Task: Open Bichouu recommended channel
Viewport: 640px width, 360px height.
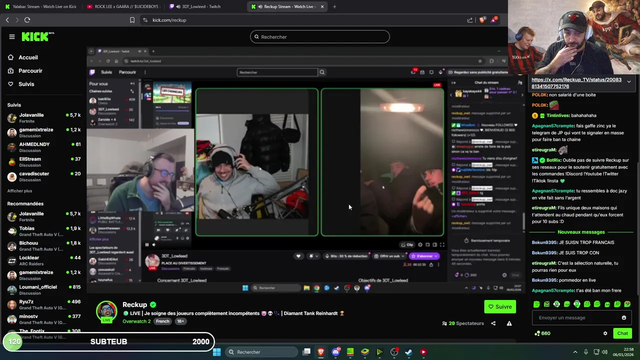Action: (43, 245)
